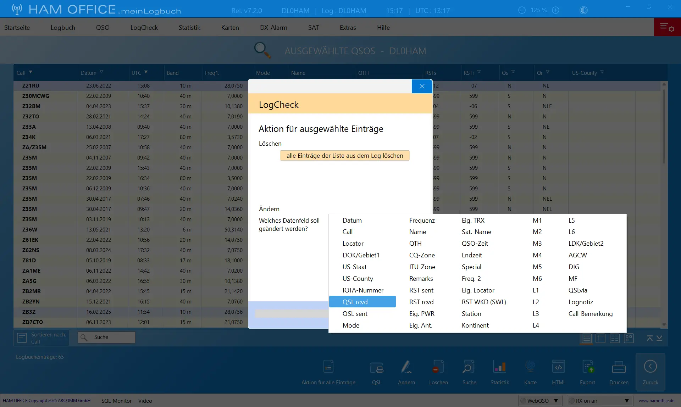Select the HTML export icon

pos(558,367)
